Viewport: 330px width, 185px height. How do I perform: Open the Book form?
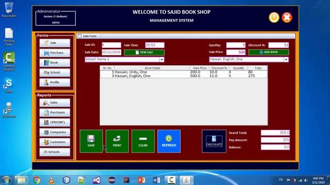coord(55,63)
